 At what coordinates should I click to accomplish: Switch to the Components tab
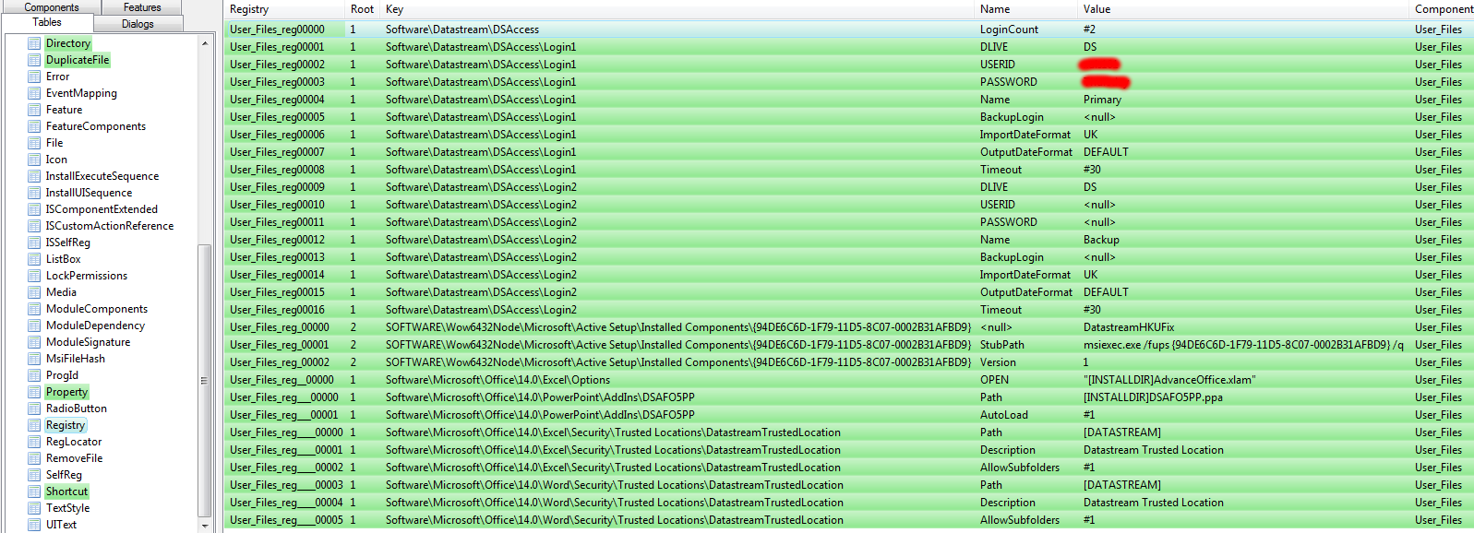(x=51, y=7)
